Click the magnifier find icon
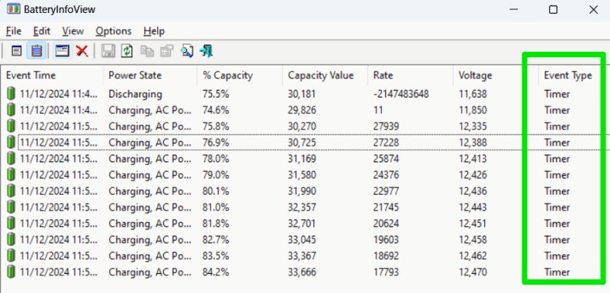 pos(187,51)
